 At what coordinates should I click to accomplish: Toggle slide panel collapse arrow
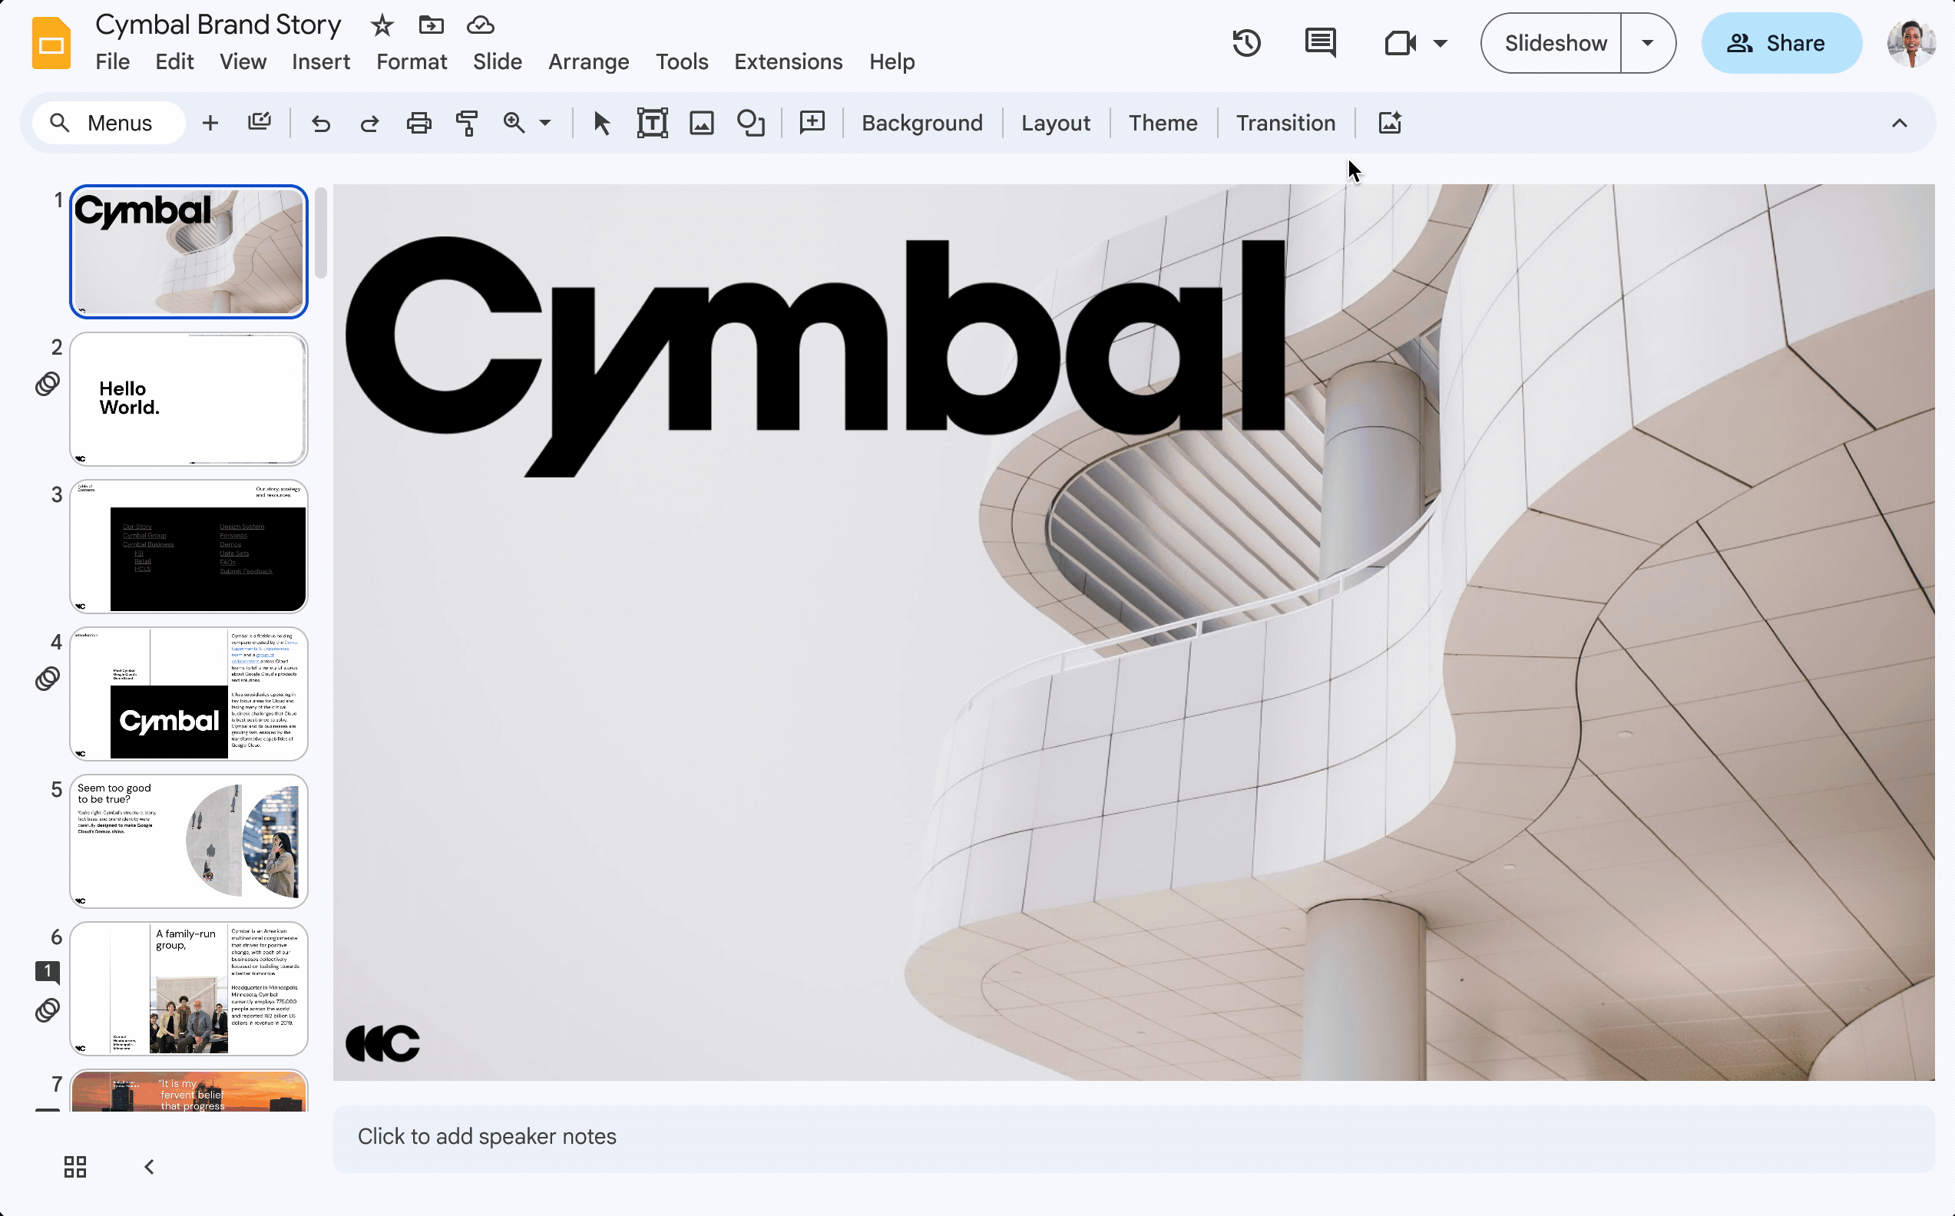[148, 1165]
